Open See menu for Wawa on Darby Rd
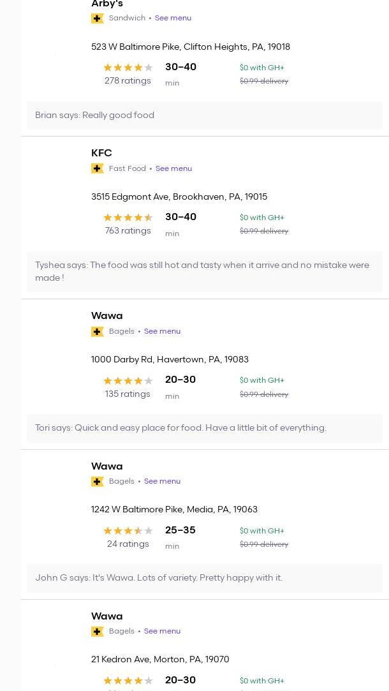Viewport: 389px width, 691px height. click(x=162, y=331)
